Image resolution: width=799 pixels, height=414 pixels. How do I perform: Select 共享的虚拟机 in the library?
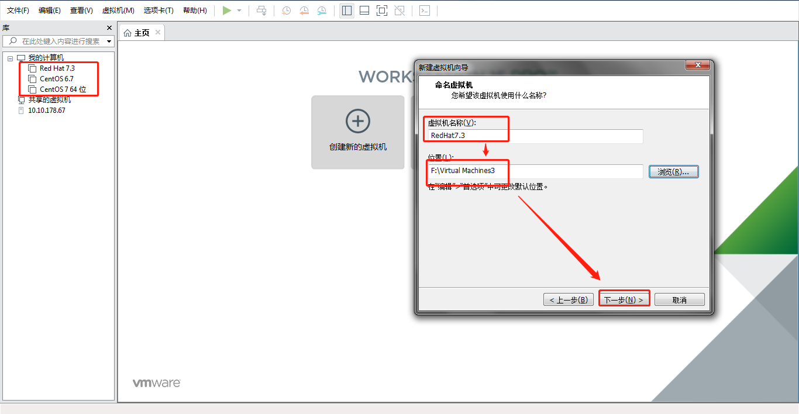pos(50,100)
